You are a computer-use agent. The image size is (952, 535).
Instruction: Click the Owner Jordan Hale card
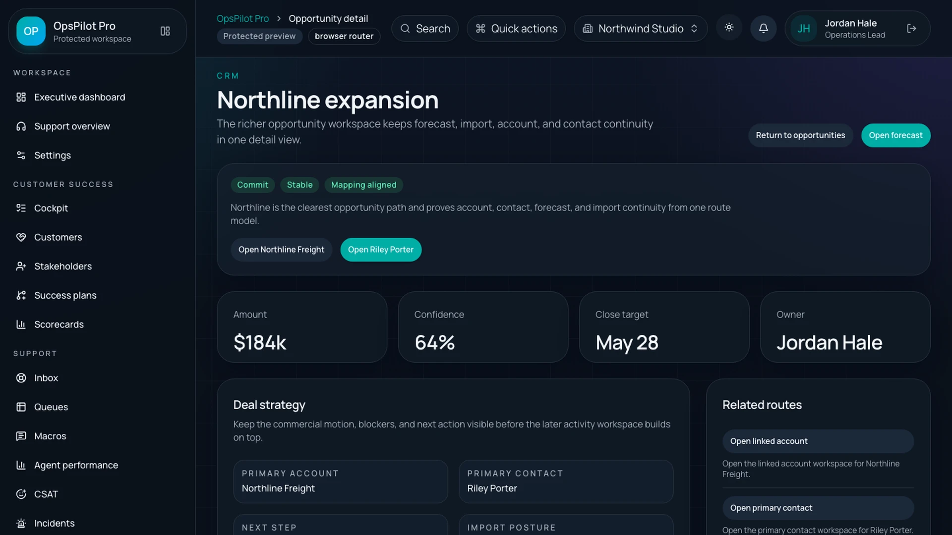(x=845, y=327)
